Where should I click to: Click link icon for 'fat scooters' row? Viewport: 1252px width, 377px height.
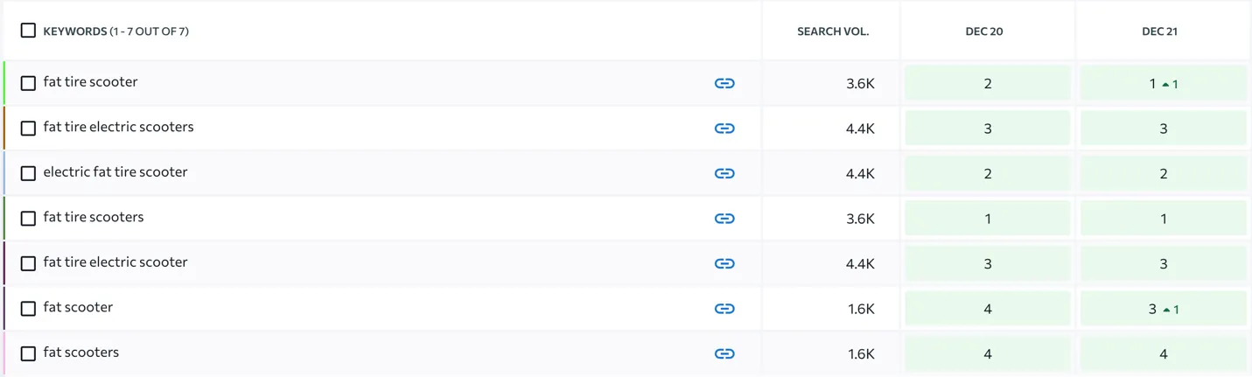coord(724,353)
